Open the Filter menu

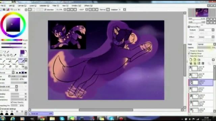[x=55, y=6]
